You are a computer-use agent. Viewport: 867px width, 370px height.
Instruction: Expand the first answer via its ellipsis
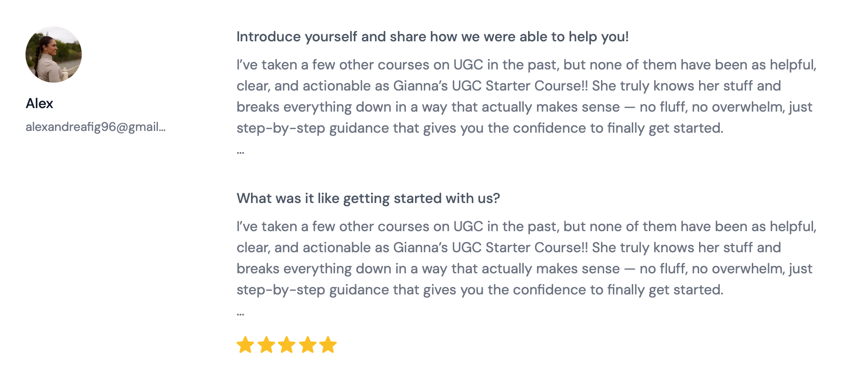pos(240,152)
